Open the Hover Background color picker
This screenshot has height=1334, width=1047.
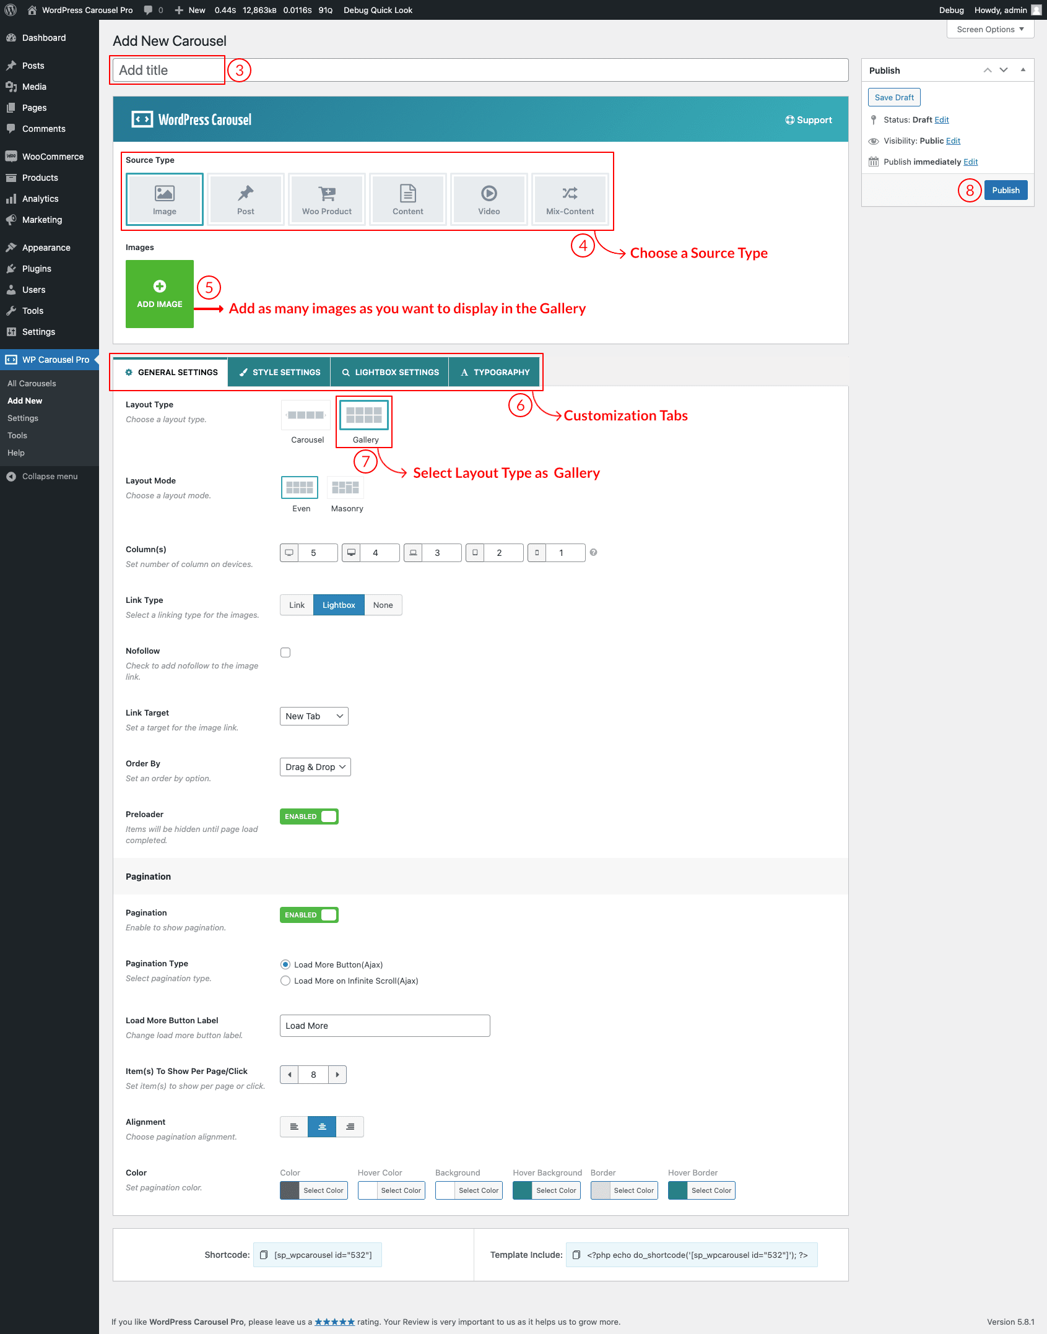click(x=547, y=1190)
